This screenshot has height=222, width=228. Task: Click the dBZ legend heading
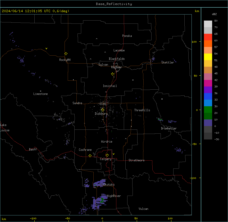[x=214, y=14]
